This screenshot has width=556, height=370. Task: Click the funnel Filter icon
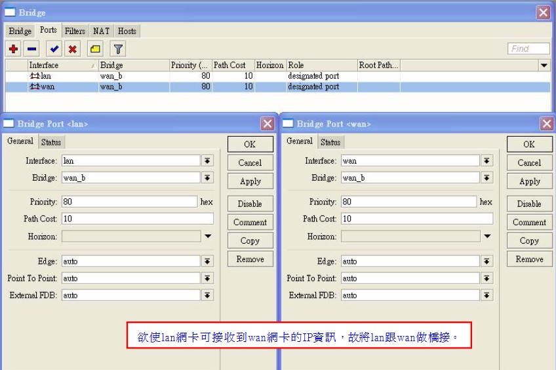point(118,49)
